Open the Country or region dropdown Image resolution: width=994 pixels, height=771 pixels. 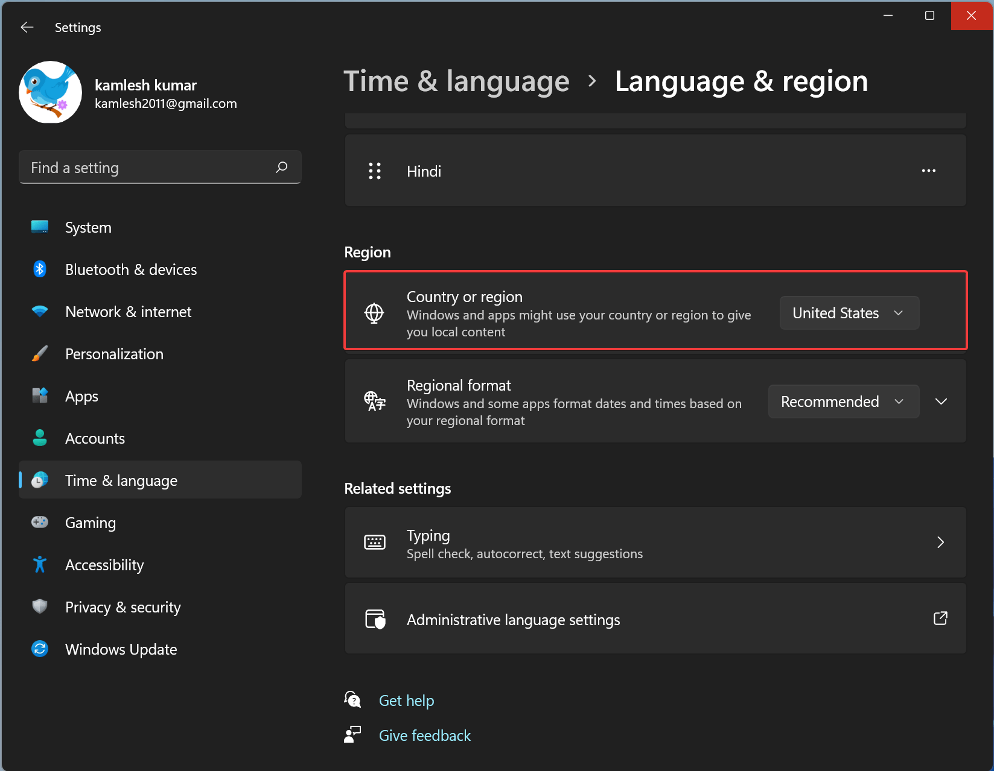click(x=849, y=313)
